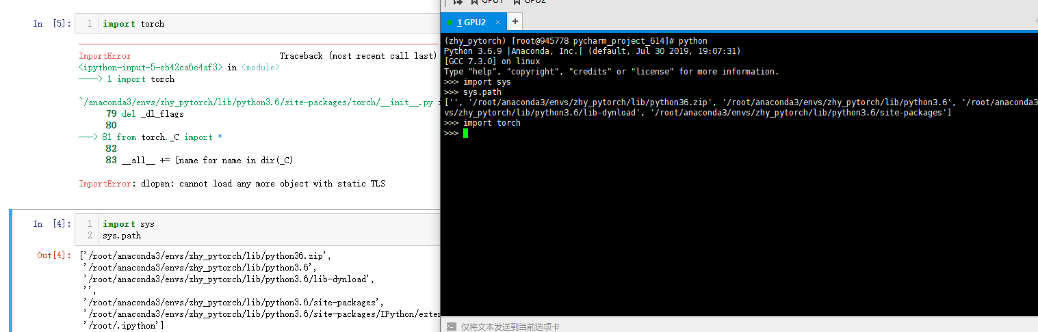This screenshot has height=332, width=1038.
Task: Click the '>>> import torch' terminal line
Action: click(x=482, y=123)
